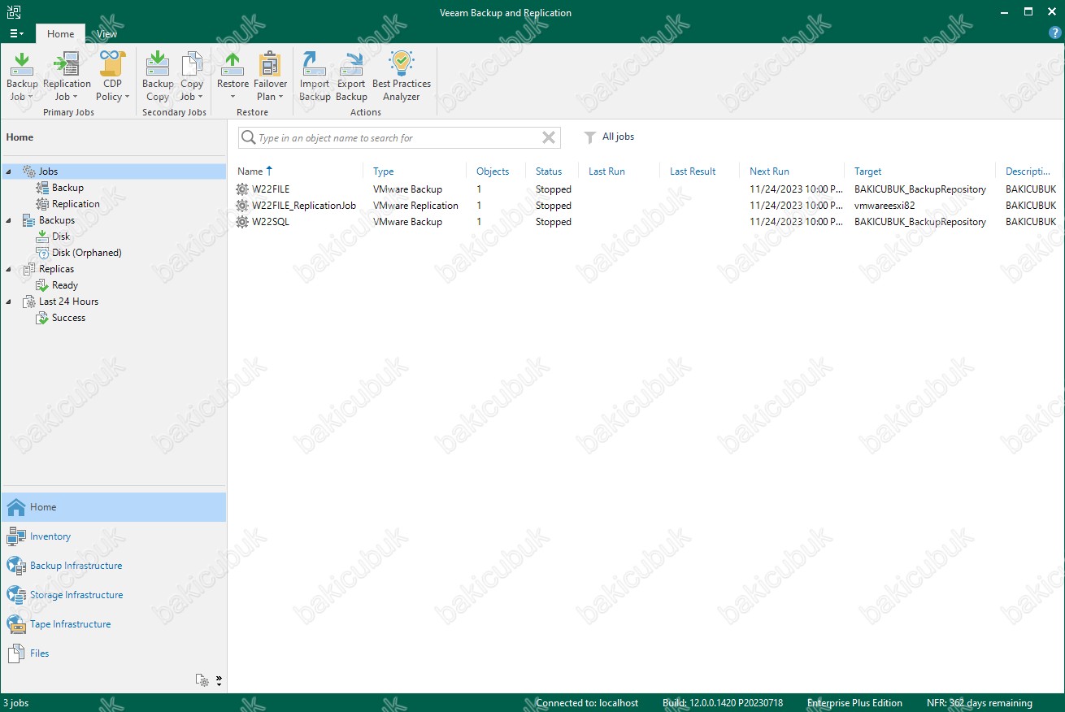The image size is (1065, 712).
Task: Click 'vmwareesxi82' target cell
Action: (x=885, y=206)
